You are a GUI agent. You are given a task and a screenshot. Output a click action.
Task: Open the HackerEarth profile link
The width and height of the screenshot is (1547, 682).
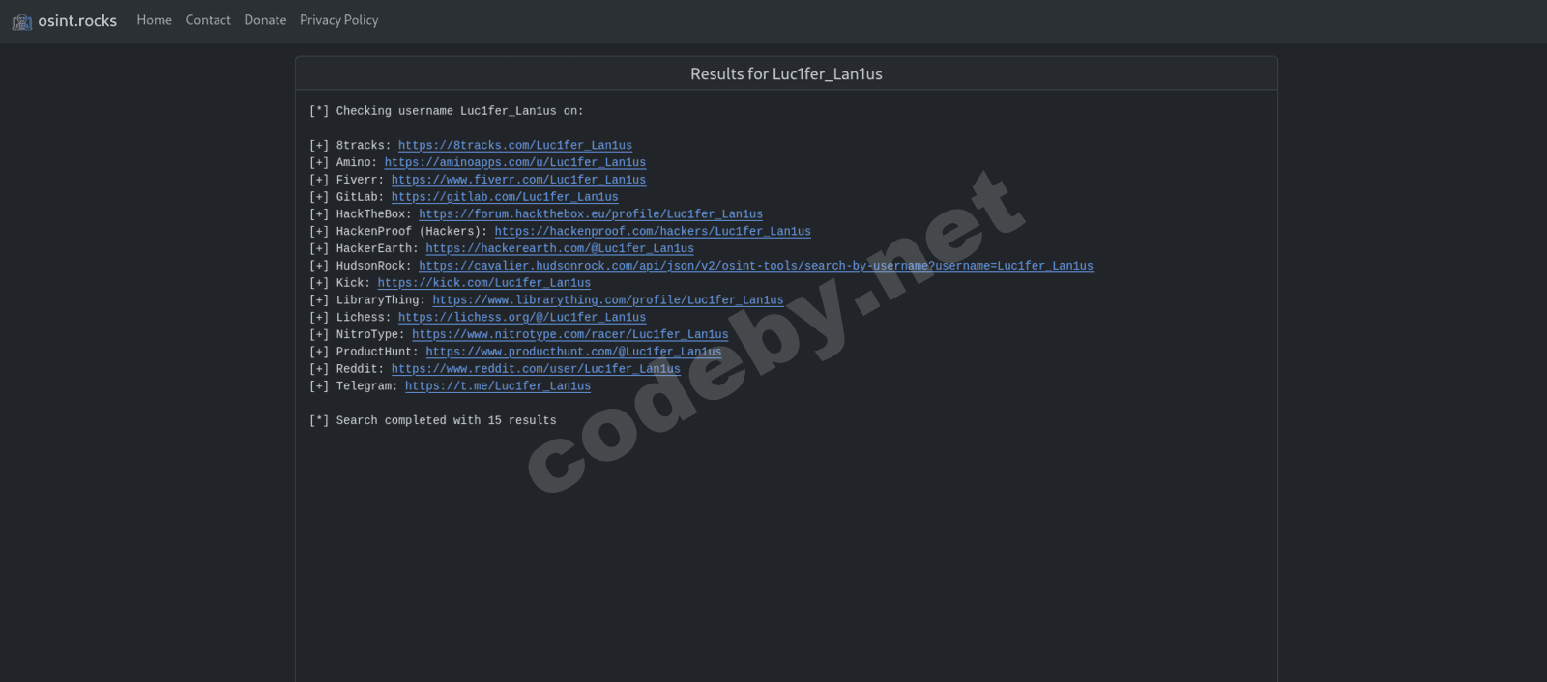(560, 249)
